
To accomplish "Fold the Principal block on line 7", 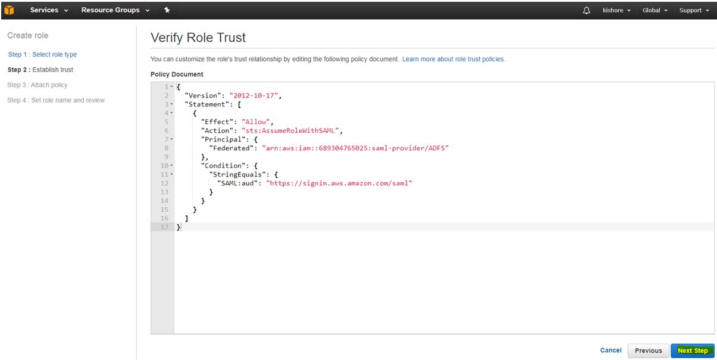I will click(171, 140).
